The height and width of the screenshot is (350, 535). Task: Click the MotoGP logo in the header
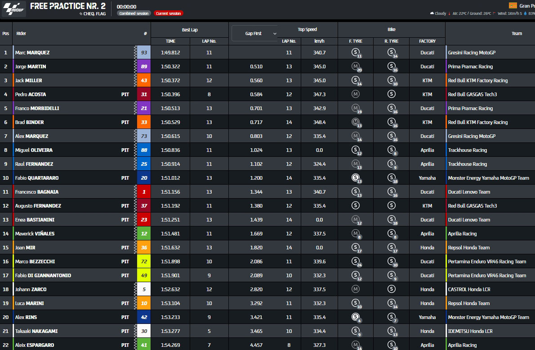(13, 9)
